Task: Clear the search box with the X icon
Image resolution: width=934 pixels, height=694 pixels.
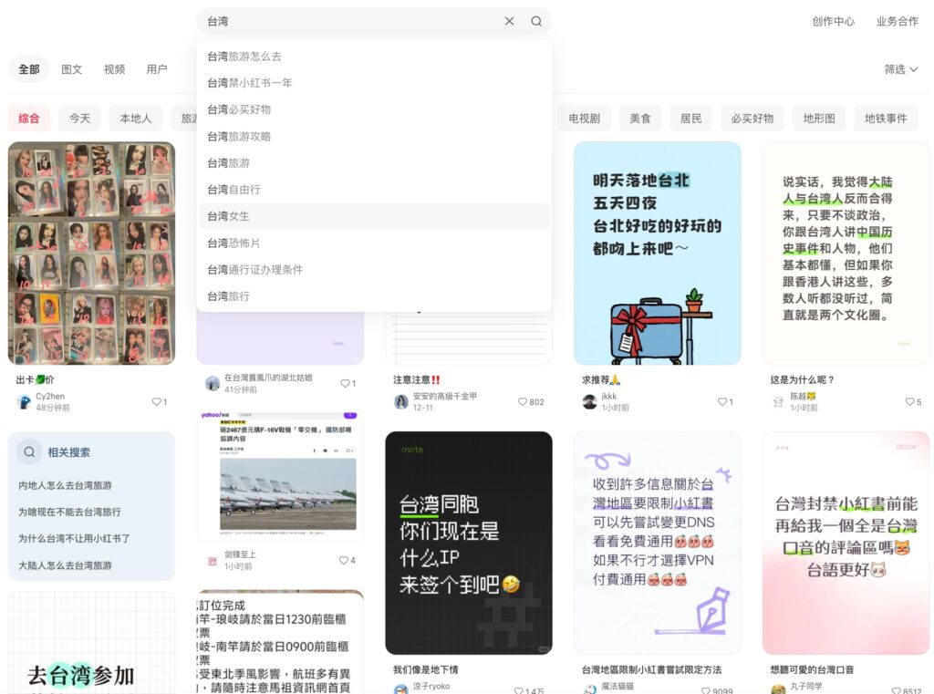Action: point(509,21)
